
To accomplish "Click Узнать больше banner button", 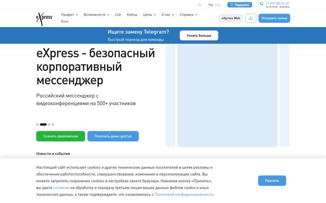I will coord(199,36).
